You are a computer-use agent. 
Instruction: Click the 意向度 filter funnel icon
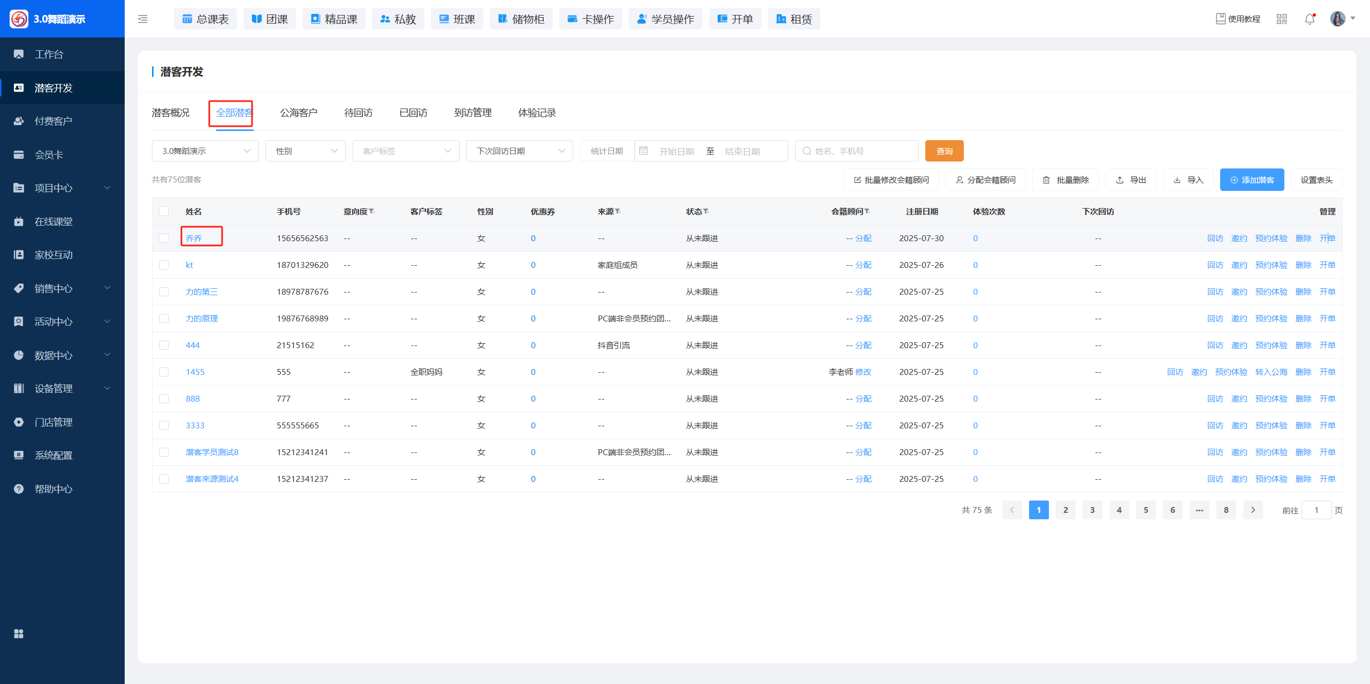(372, 211)
